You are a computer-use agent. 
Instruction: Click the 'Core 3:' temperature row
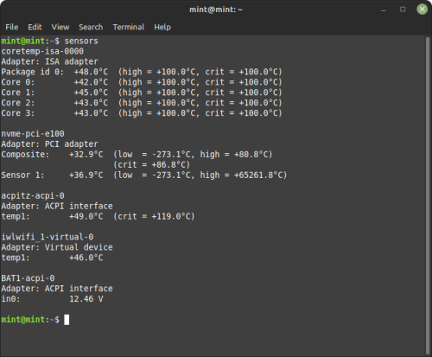[142, 113]
